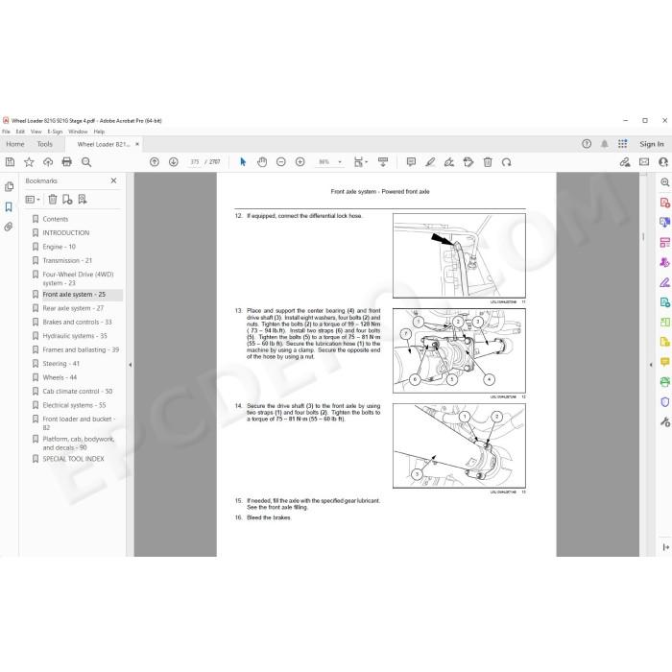
Task: Click the find bookmark icon
Action: (83, 200)
